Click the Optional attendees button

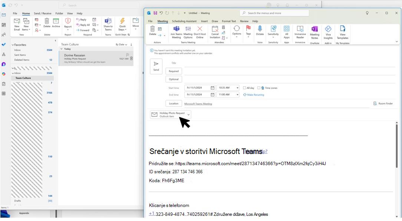click(x=174, y=79)
